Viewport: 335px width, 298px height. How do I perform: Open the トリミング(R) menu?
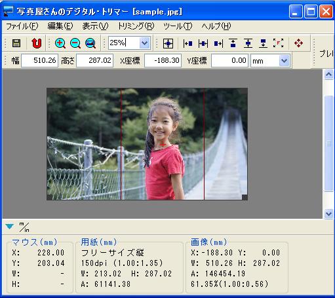point(136,26)
